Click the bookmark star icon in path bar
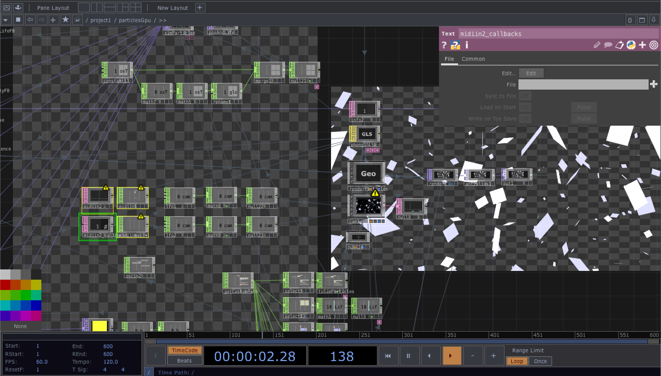 (x=66, y=20)
